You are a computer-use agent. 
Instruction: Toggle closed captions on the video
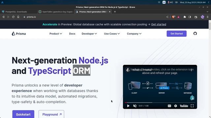pyautogui.click(x=169, y=106)
